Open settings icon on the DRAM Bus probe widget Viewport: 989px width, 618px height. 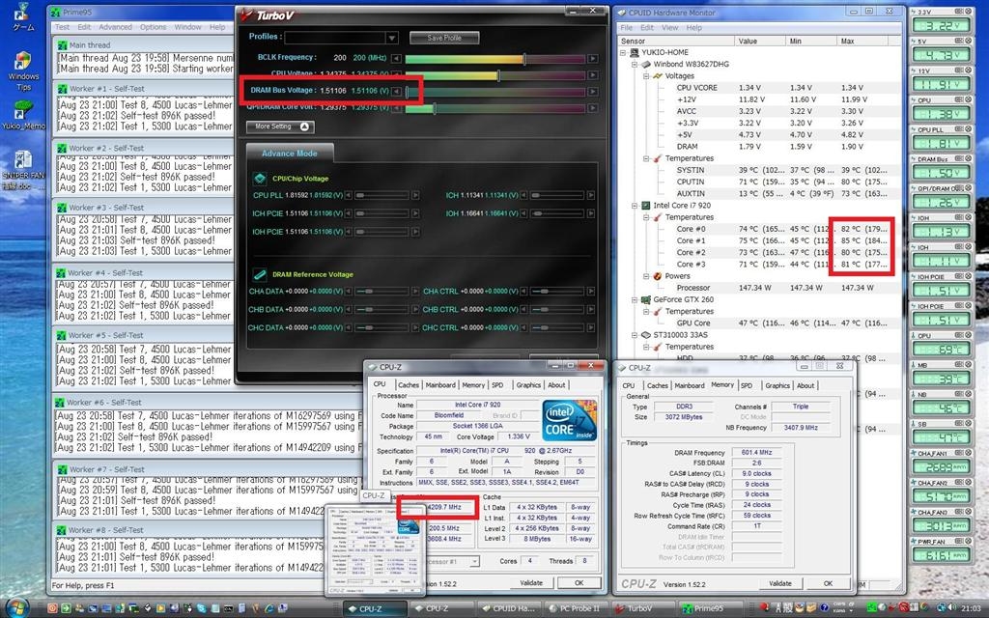(x=959, y=159)
